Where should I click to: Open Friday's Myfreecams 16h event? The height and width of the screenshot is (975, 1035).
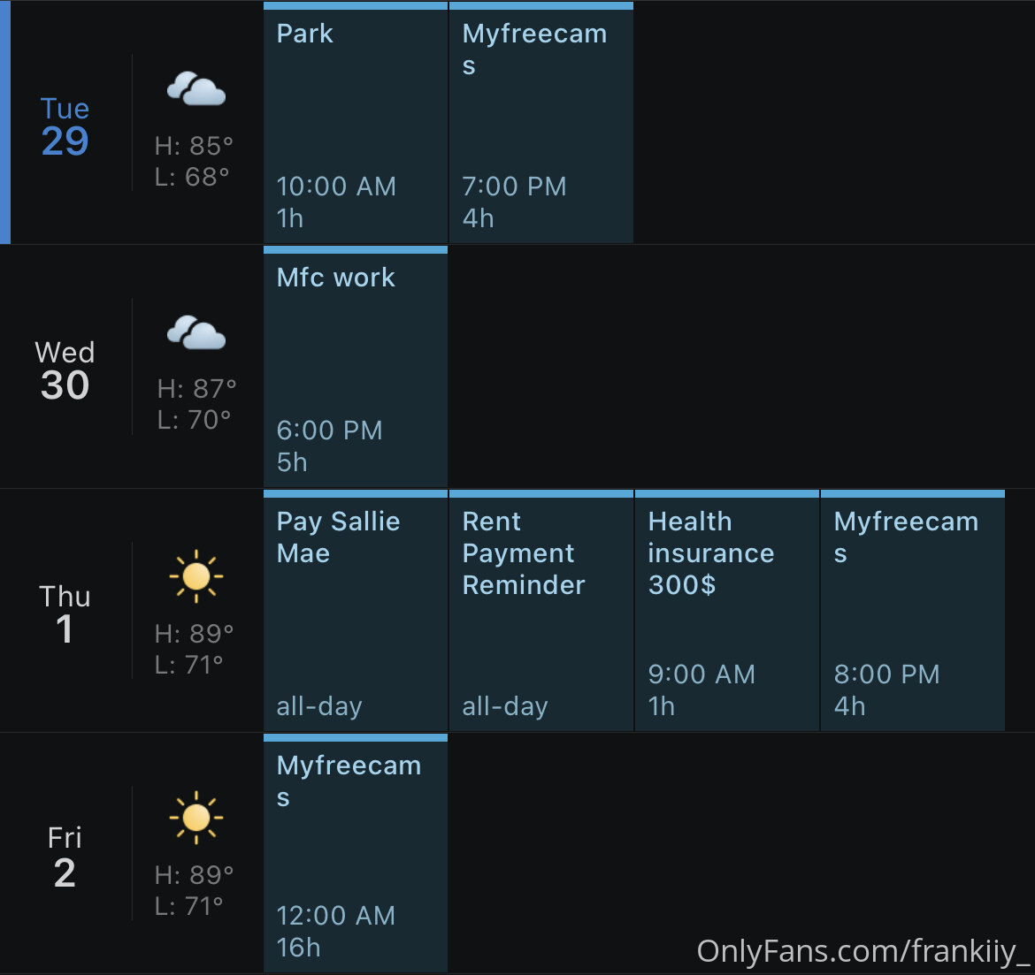[356, 853]
